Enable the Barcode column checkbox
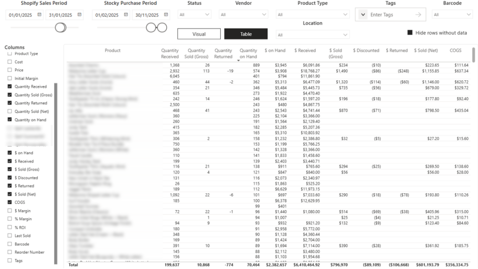478x269 pixels. [x=9, y=244]
